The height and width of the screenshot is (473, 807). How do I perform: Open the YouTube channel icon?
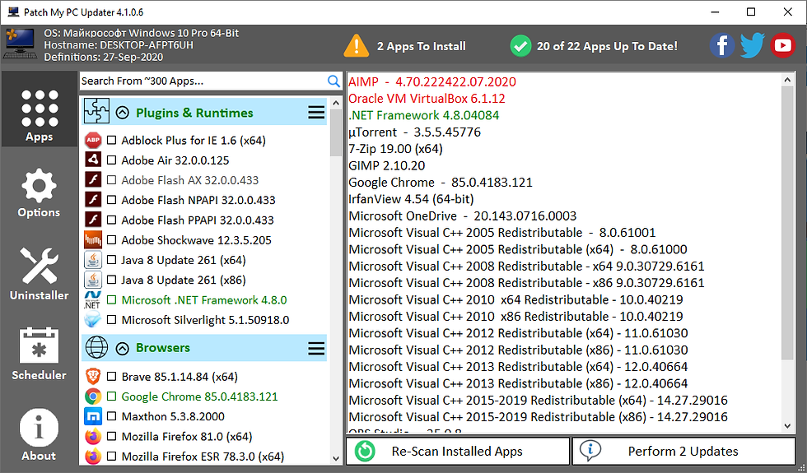[783, 46]
